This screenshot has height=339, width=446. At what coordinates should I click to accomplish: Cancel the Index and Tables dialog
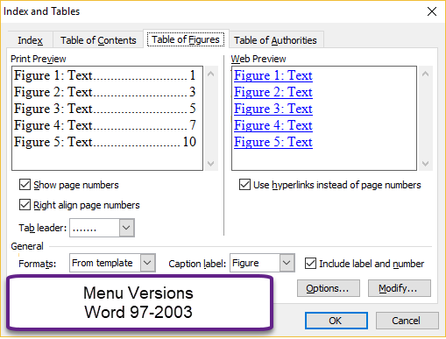tap(407, 321)
